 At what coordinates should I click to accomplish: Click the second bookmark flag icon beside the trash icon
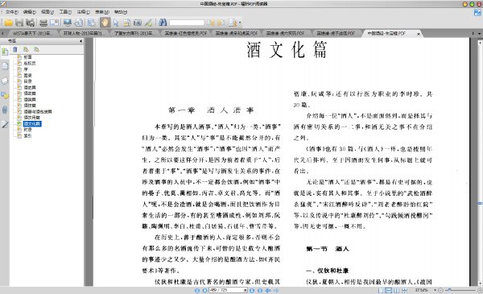coord(36,49)
